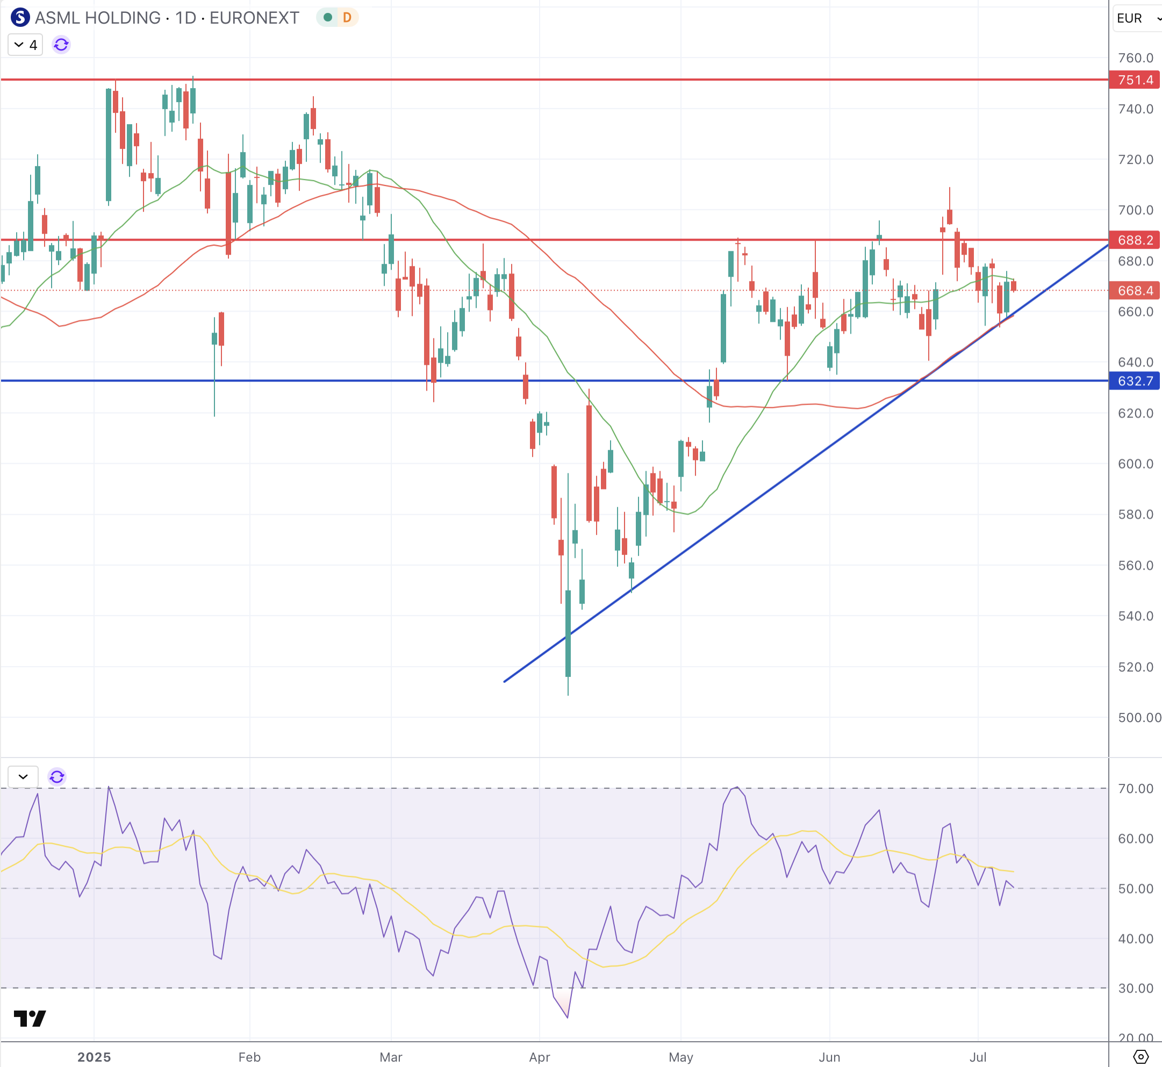The image size is (1162, 1067).
Task: Click the May label on time axis
Action: click(681, 1057)
